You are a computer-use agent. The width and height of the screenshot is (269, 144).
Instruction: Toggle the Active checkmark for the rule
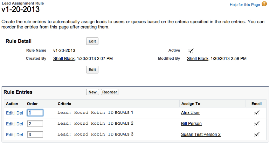[x=191, y=51]
